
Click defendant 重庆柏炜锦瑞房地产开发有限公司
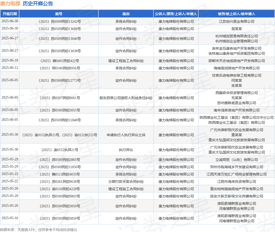click(x=237, y=189)
